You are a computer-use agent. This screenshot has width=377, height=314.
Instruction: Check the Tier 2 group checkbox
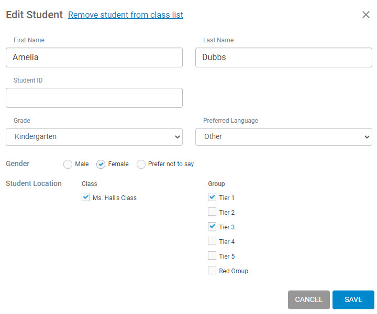(212, 212)
